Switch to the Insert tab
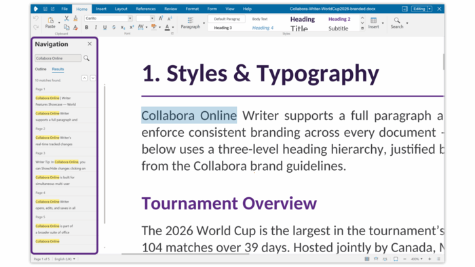The width and height of the screenshot is (475, 267). 101,9
